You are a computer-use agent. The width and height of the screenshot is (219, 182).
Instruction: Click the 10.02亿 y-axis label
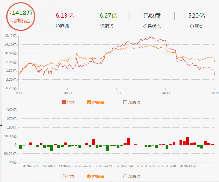(x=10, y=53)
